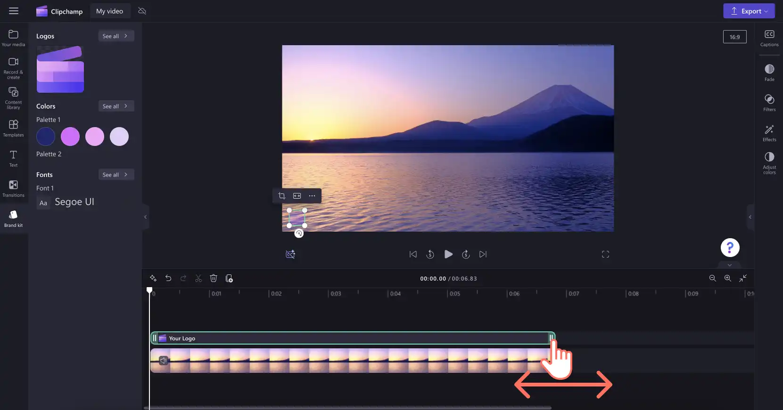Open more options in floating toolbar
The height and width of the screenshot is (410, 783).
coord(312,196)
